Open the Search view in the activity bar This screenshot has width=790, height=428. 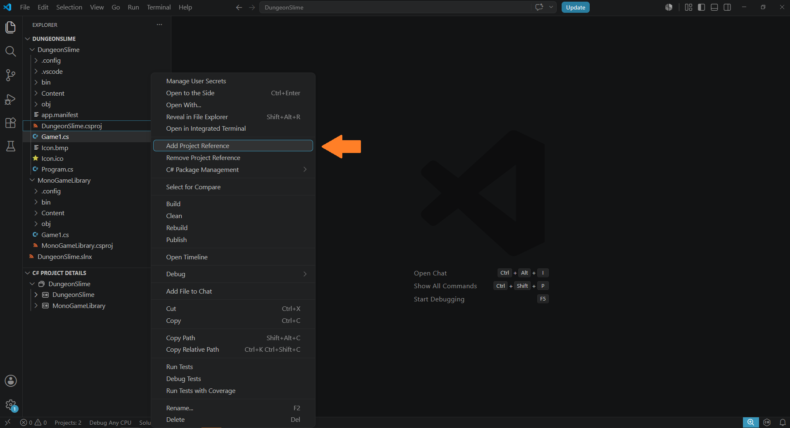tap(11, 51)
